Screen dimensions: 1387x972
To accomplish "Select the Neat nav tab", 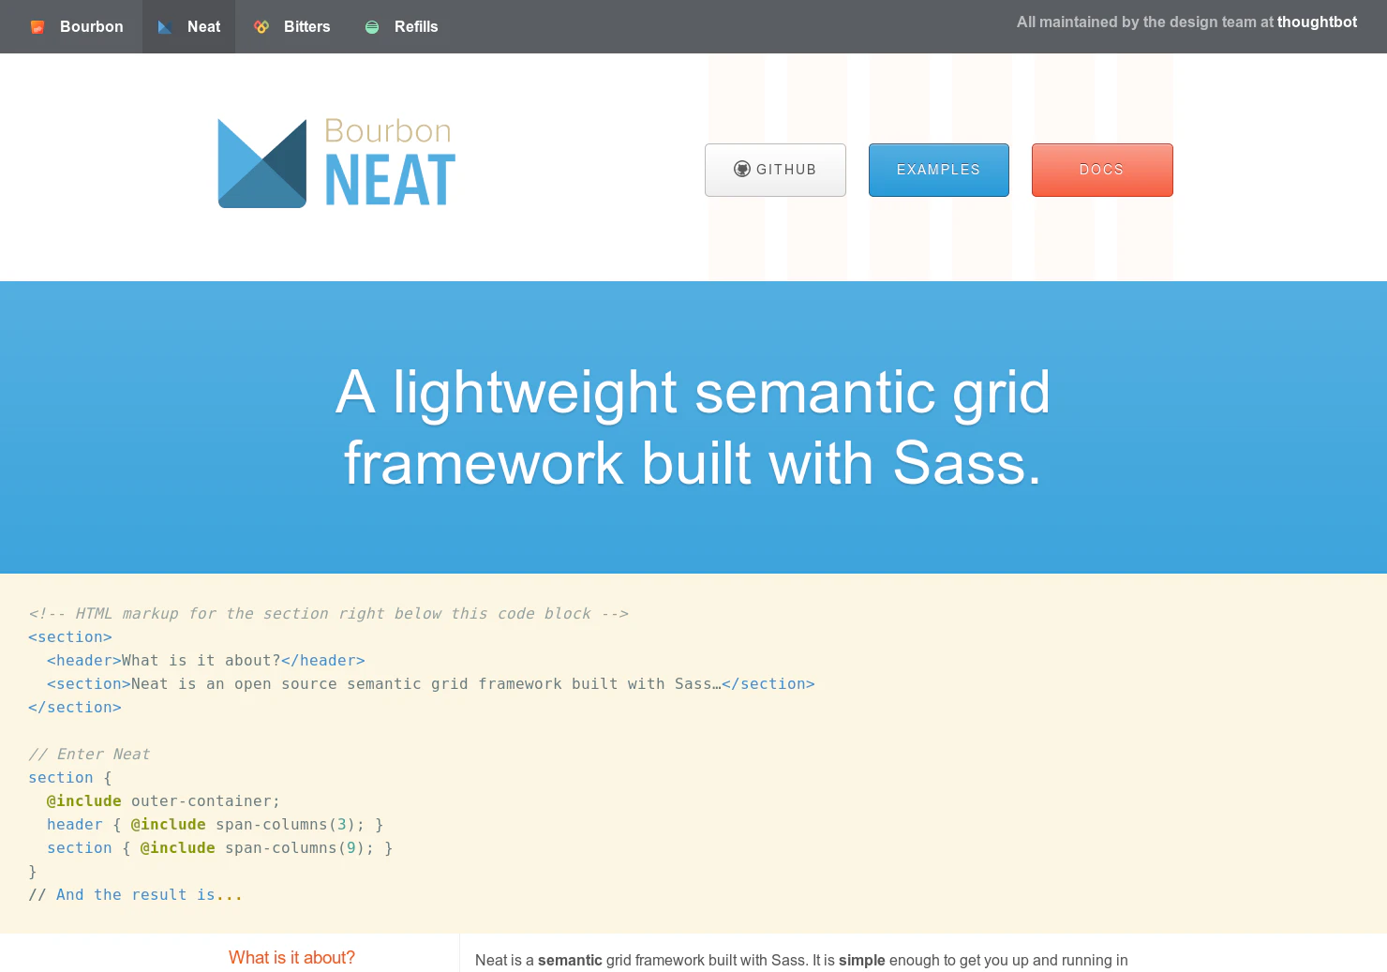I will click(x=189, y=26).
